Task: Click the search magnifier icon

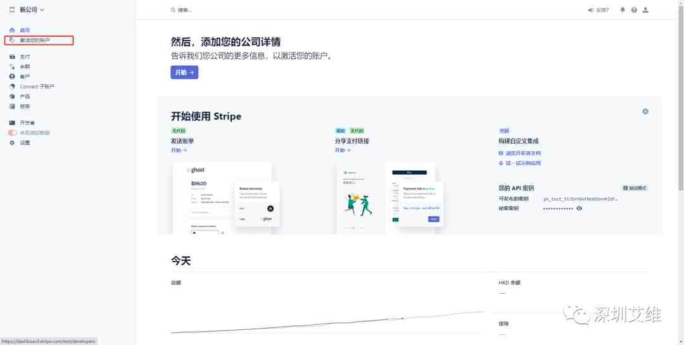Action: [173, 10]
